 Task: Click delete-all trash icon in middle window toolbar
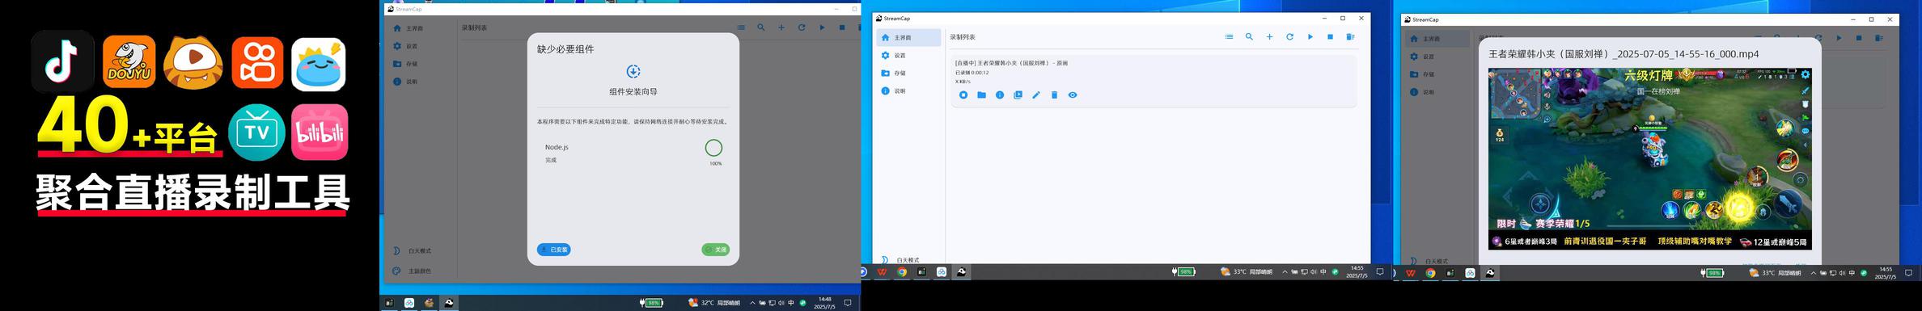tap(1350, 37)
